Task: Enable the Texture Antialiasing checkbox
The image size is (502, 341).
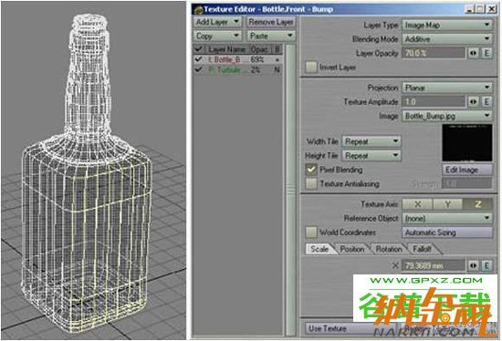Action: (311, 183)
